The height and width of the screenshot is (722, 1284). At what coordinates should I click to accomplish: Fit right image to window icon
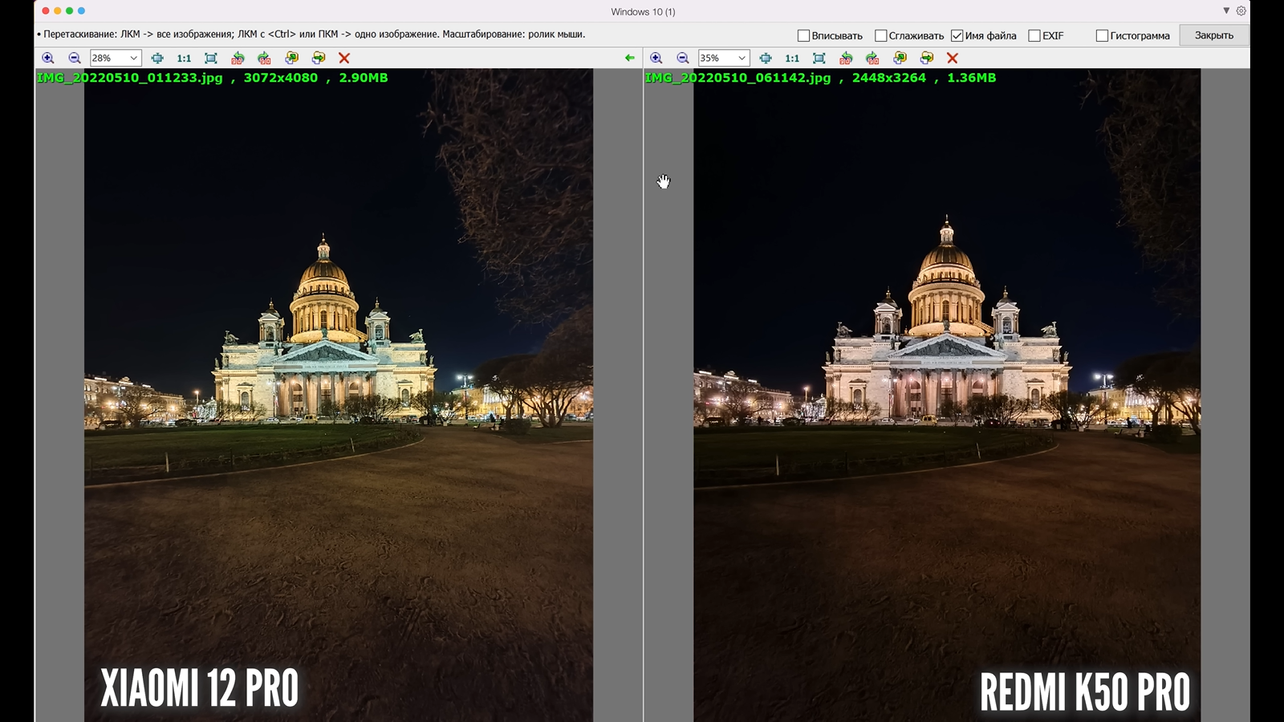coord(819,58)
